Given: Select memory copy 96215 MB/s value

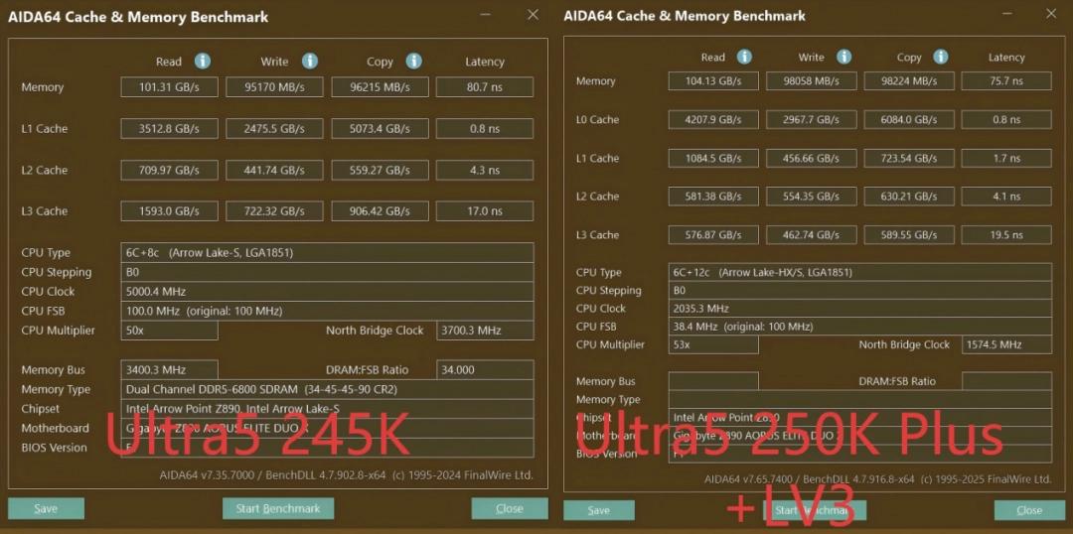Looking at the screenshot, I should 381,86.
